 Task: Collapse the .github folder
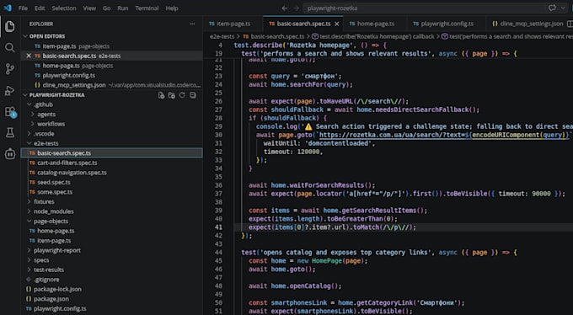29,104
